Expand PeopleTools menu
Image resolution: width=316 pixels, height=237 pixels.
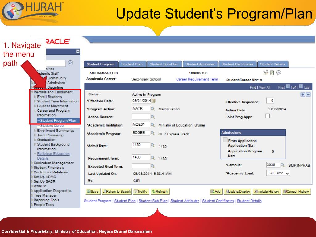point(32,205)
